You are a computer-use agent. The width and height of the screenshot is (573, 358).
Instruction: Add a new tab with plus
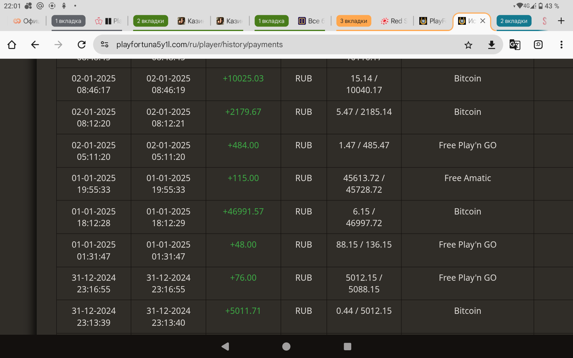561,21
